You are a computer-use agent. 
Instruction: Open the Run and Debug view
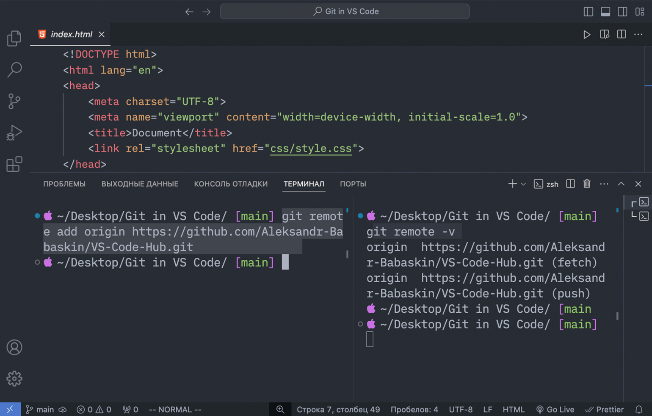[14, 132]
